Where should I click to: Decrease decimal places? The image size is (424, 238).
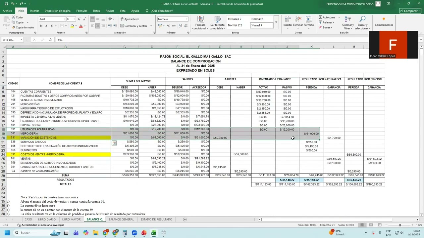click(185, 26)
